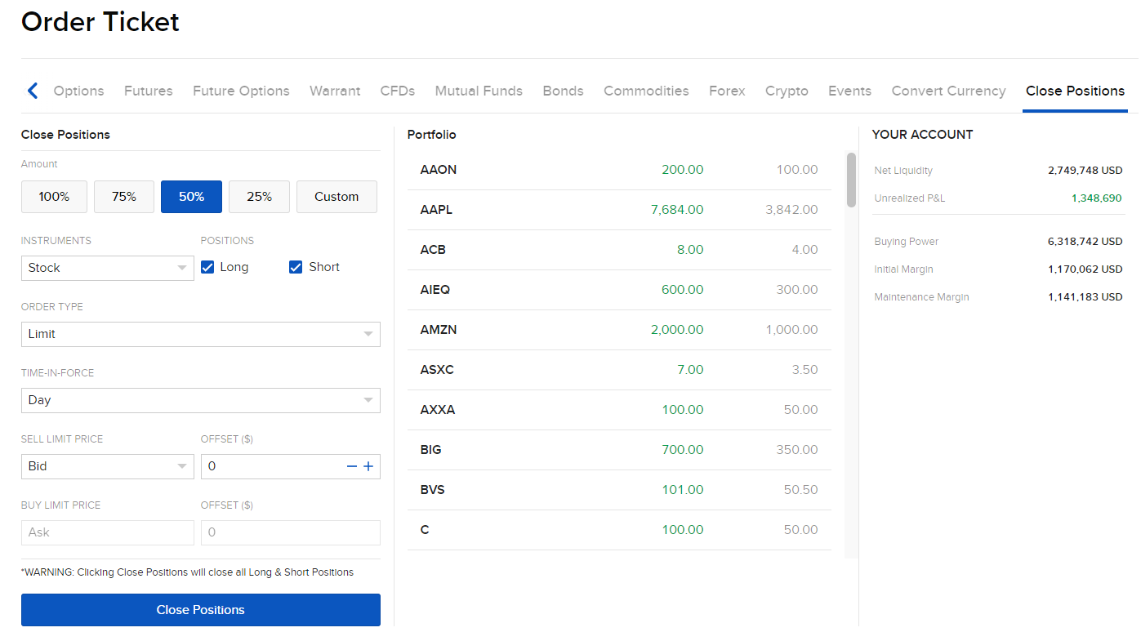
Task: Open the Time-in-Force Day dropdown
Action: [200, 400]
